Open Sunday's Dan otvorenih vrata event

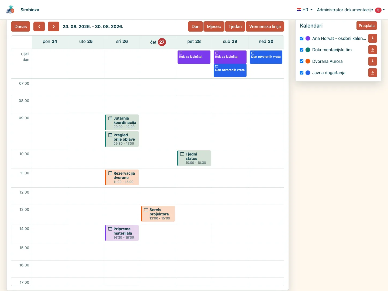pyautogui.click(x=266, y=57)
